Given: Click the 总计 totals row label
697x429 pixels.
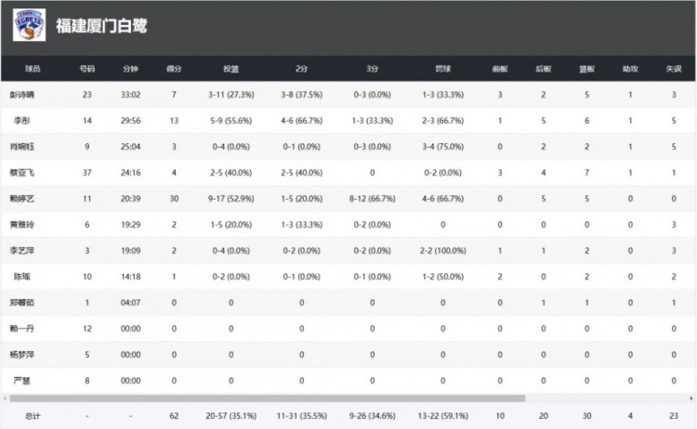Looking at the screenshot, I should click(33, 415).
